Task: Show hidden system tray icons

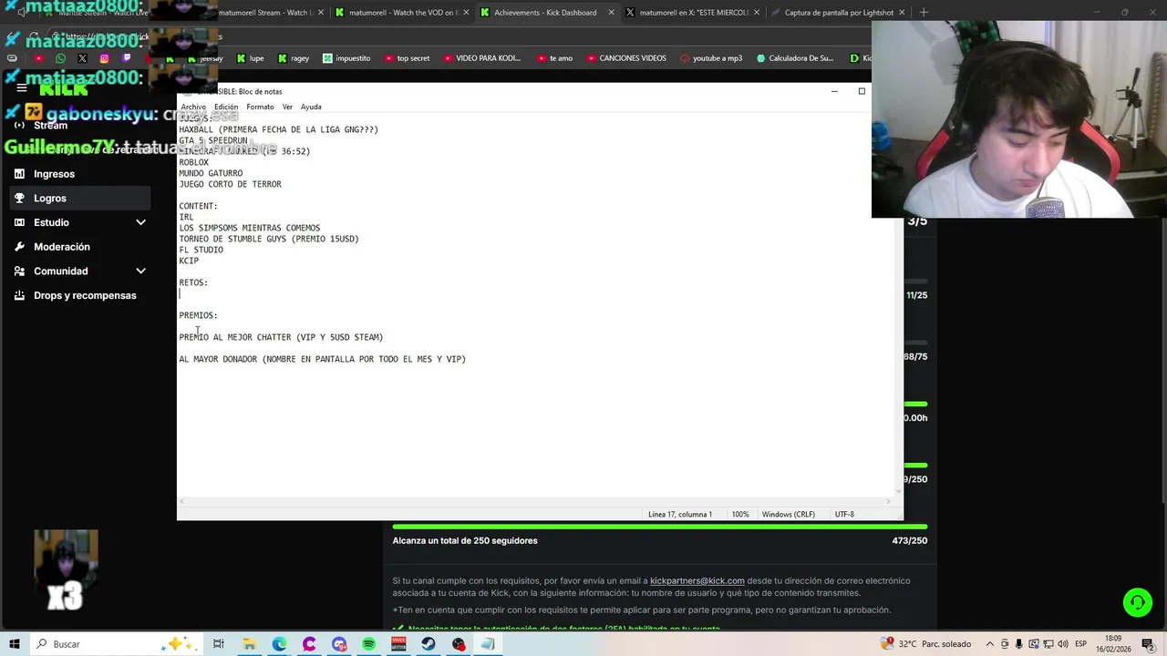Action: (x=989, y=644)
